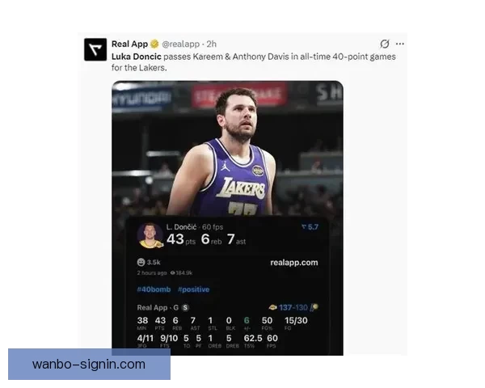Click the smiley reaction icon with 3.5k

[x=141, y=263]
